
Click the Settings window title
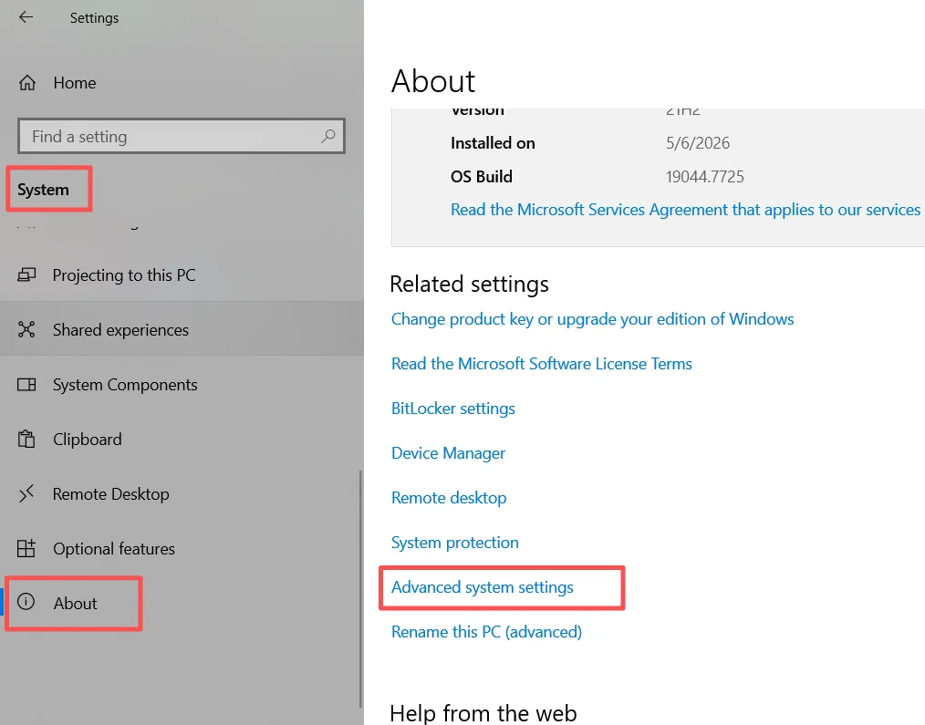(94, 17)
